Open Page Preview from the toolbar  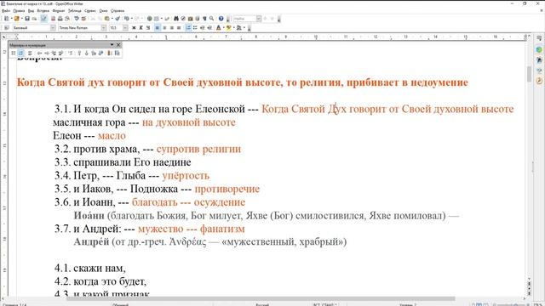click(x=67, y=19)
